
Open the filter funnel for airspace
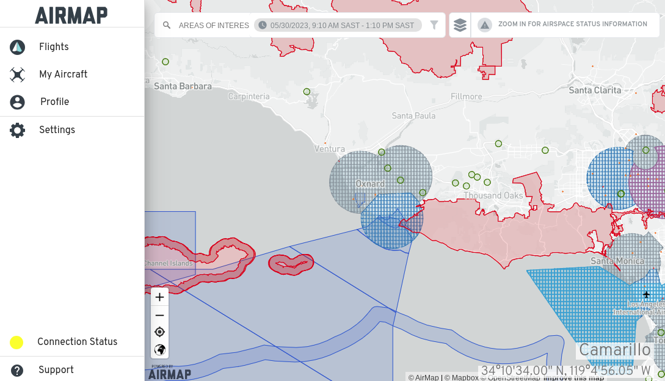[434, 25]
